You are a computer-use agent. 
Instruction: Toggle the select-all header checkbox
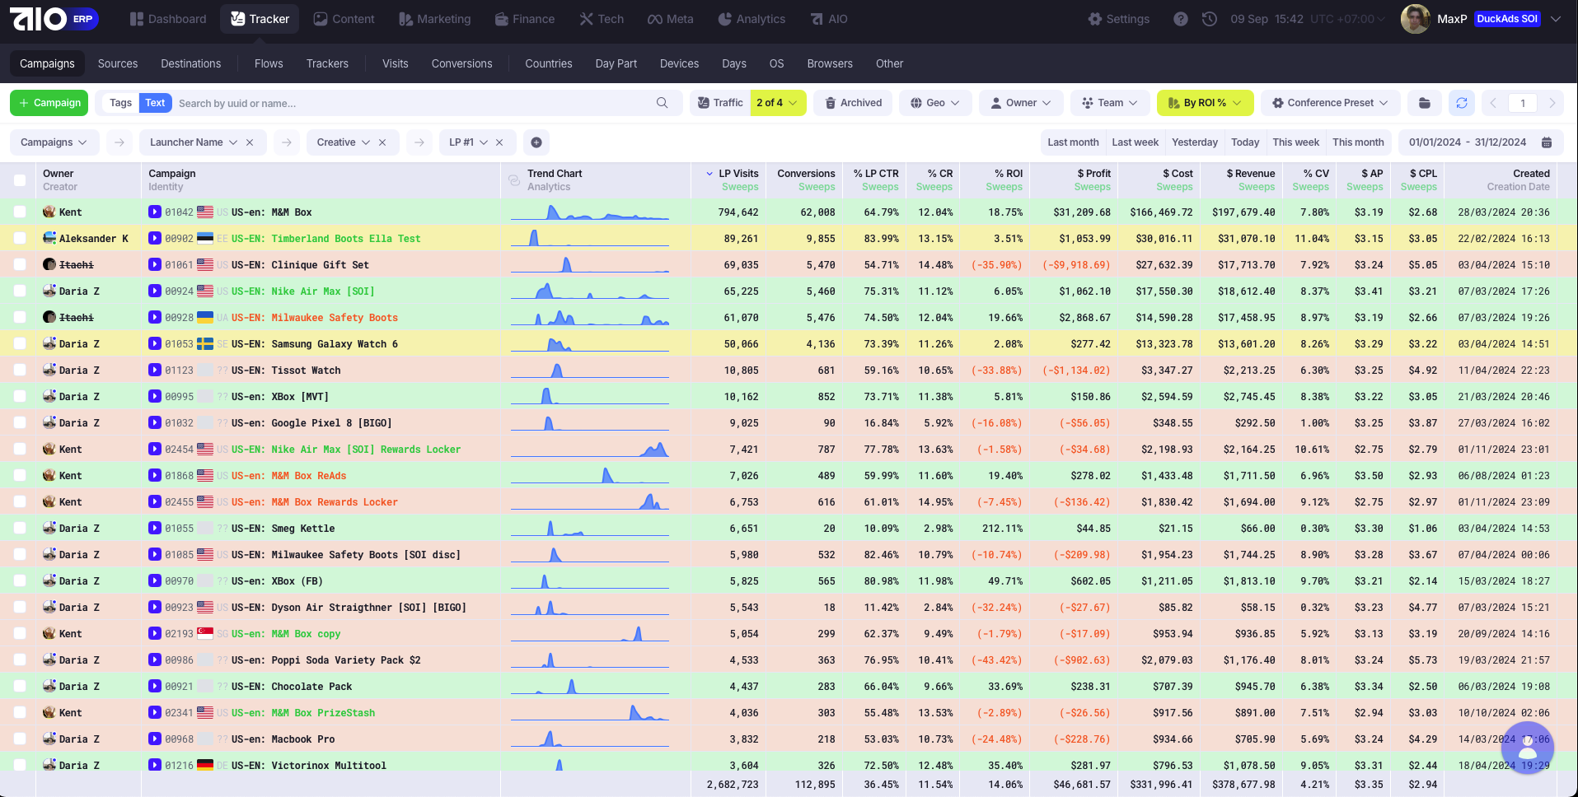coord(20,180)
